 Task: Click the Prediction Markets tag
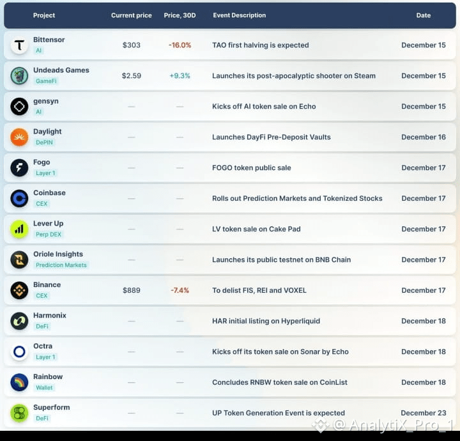61,265
